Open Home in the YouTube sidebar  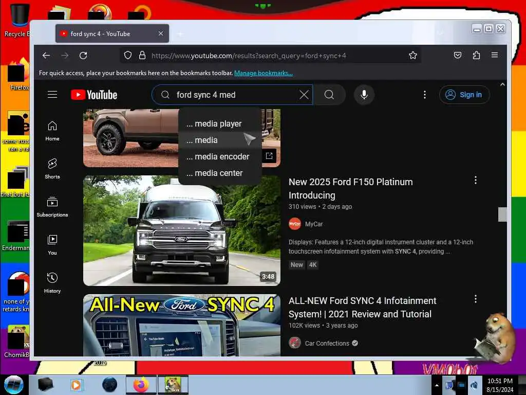(x=52, y=131)
